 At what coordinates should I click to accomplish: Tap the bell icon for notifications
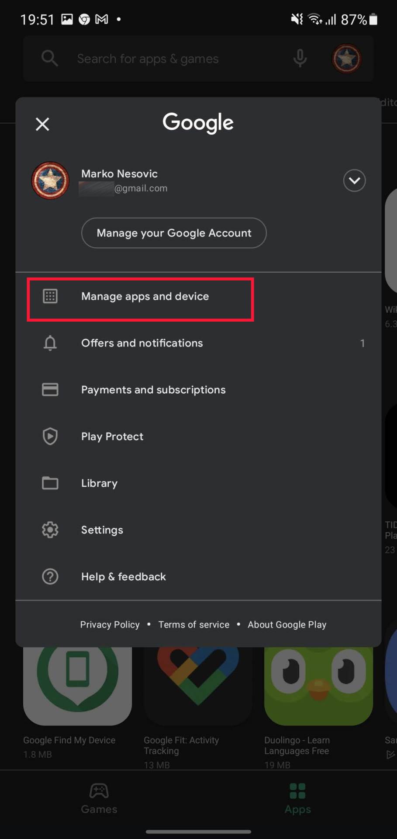tap(50, 343)
